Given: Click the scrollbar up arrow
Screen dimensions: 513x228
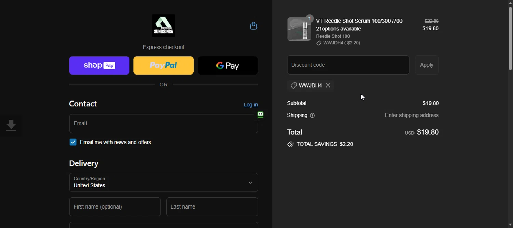Looking at the screenshot, I should coord(510,3).
